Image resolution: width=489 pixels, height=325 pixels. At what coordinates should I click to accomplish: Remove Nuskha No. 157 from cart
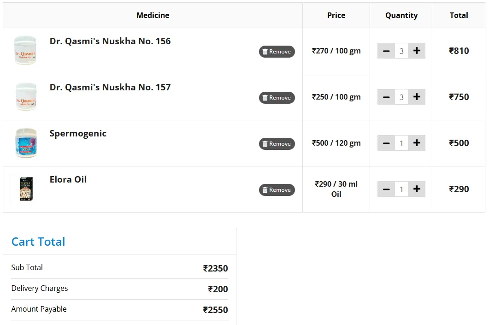tap(277, 98)
